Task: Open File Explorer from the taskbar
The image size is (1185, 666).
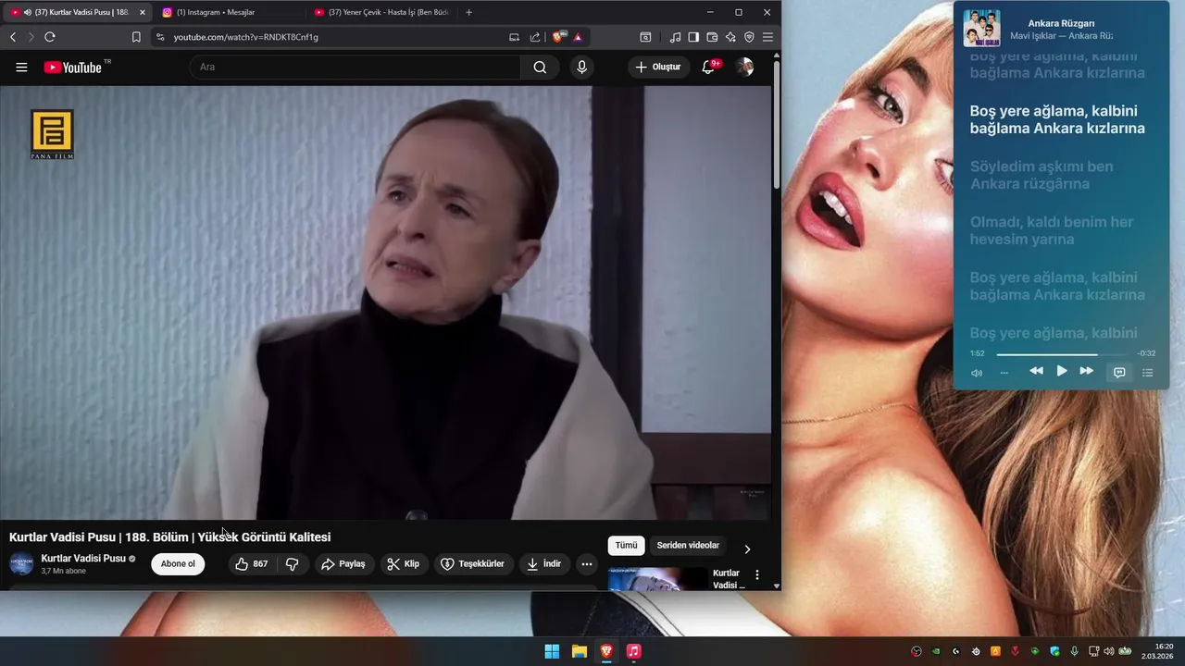Action: 579,651
